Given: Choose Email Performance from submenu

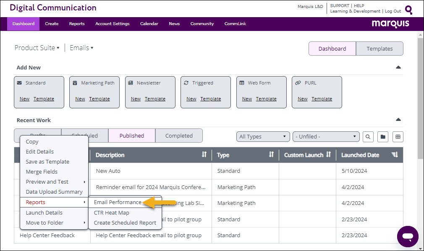Looking at the screenshot, I should coord(118,202).
